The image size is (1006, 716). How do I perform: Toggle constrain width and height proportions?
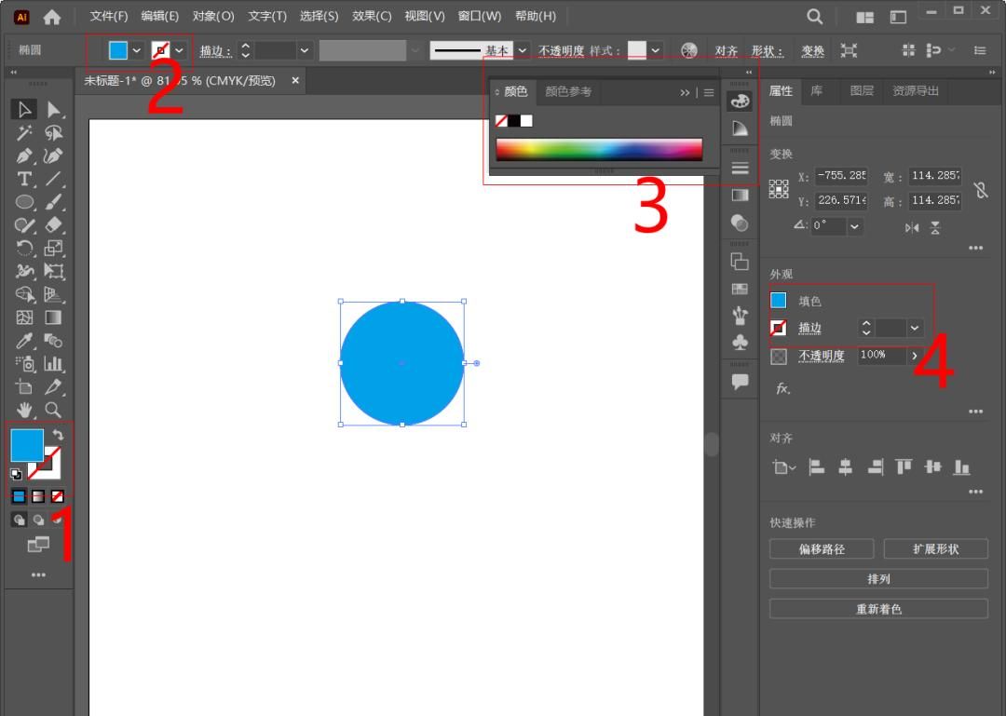(980, 189)
